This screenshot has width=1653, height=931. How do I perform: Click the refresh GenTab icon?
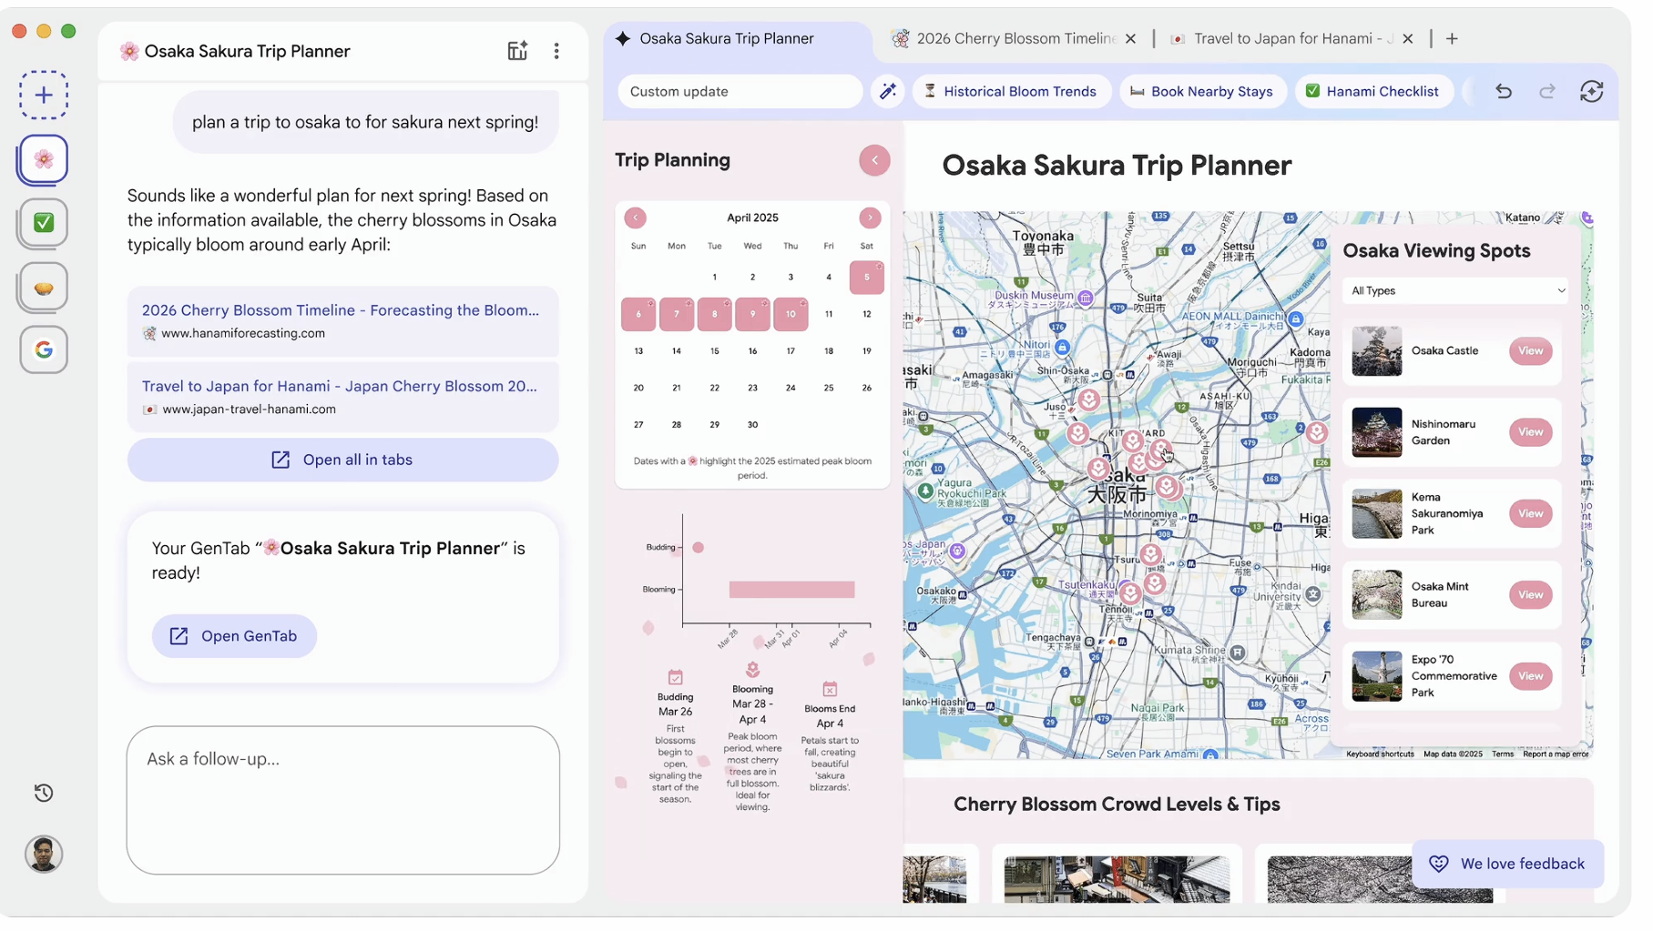pyautogui.click(x=1591, y=91)
